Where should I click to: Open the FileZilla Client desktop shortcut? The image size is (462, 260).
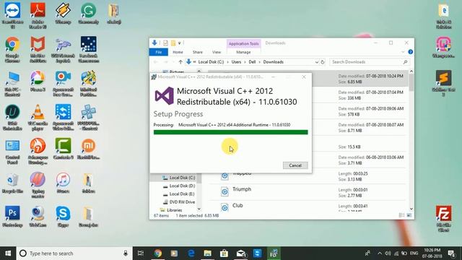(444, 219)
